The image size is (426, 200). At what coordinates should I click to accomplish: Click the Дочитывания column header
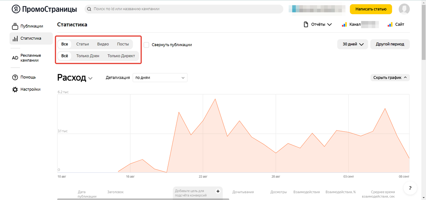point(243,192)
